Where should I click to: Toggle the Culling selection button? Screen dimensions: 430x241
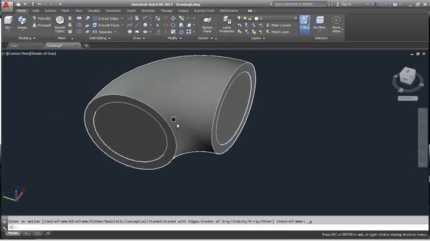point(304,24)
